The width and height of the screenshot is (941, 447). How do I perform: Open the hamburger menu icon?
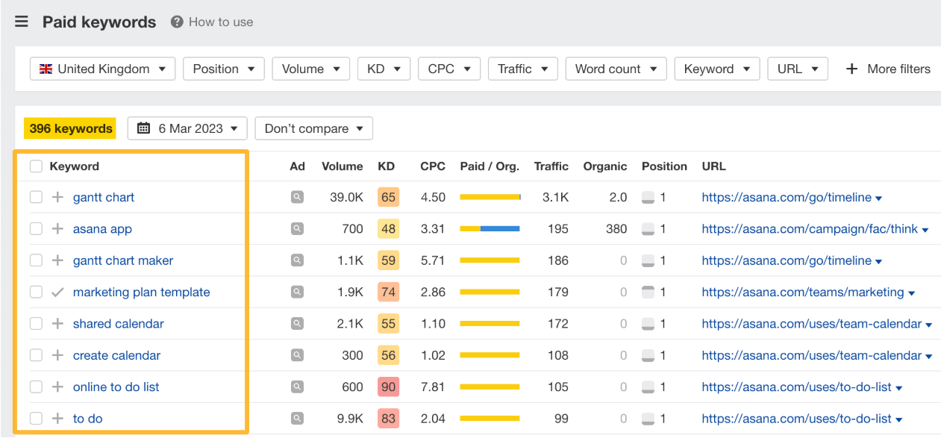pyautogui.click(x=22, y=22)
